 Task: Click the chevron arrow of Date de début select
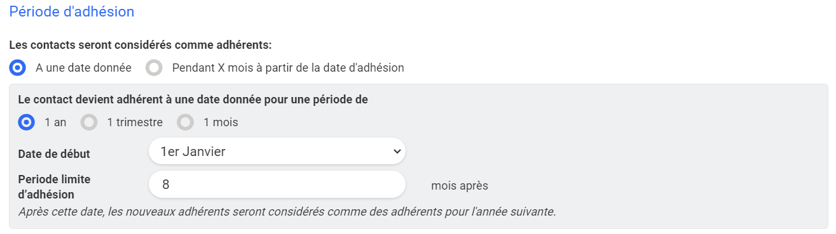397,152
